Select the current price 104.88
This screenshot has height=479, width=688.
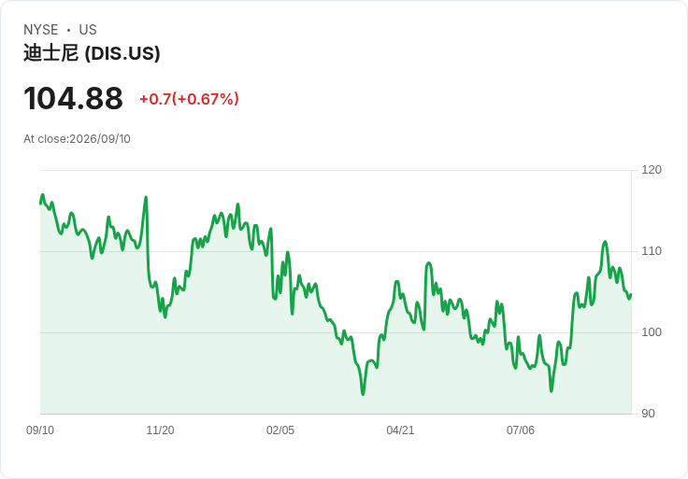73,99
